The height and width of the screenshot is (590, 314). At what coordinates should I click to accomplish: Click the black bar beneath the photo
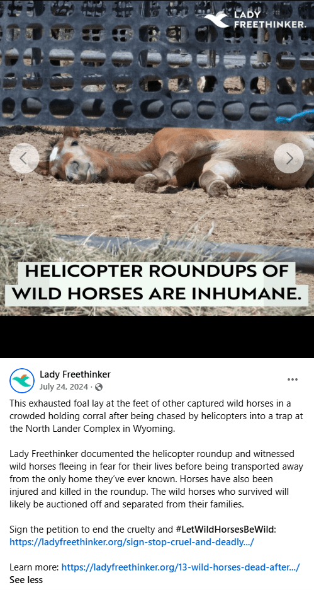point(157,337)
